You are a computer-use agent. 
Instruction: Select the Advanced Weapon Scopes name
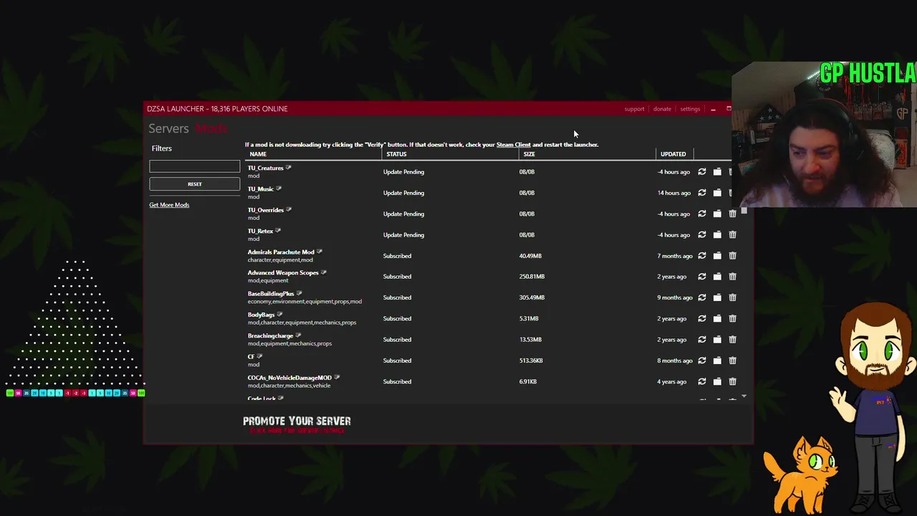click(x=283, y=272)
